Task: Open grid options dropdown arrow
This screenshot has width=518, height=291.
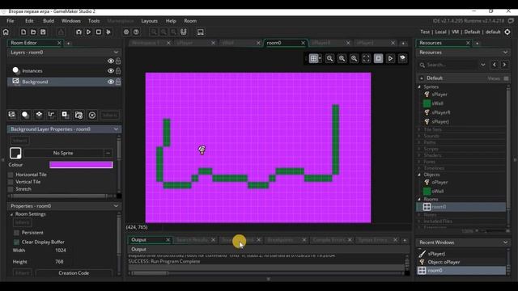Action: click(320, 58)
